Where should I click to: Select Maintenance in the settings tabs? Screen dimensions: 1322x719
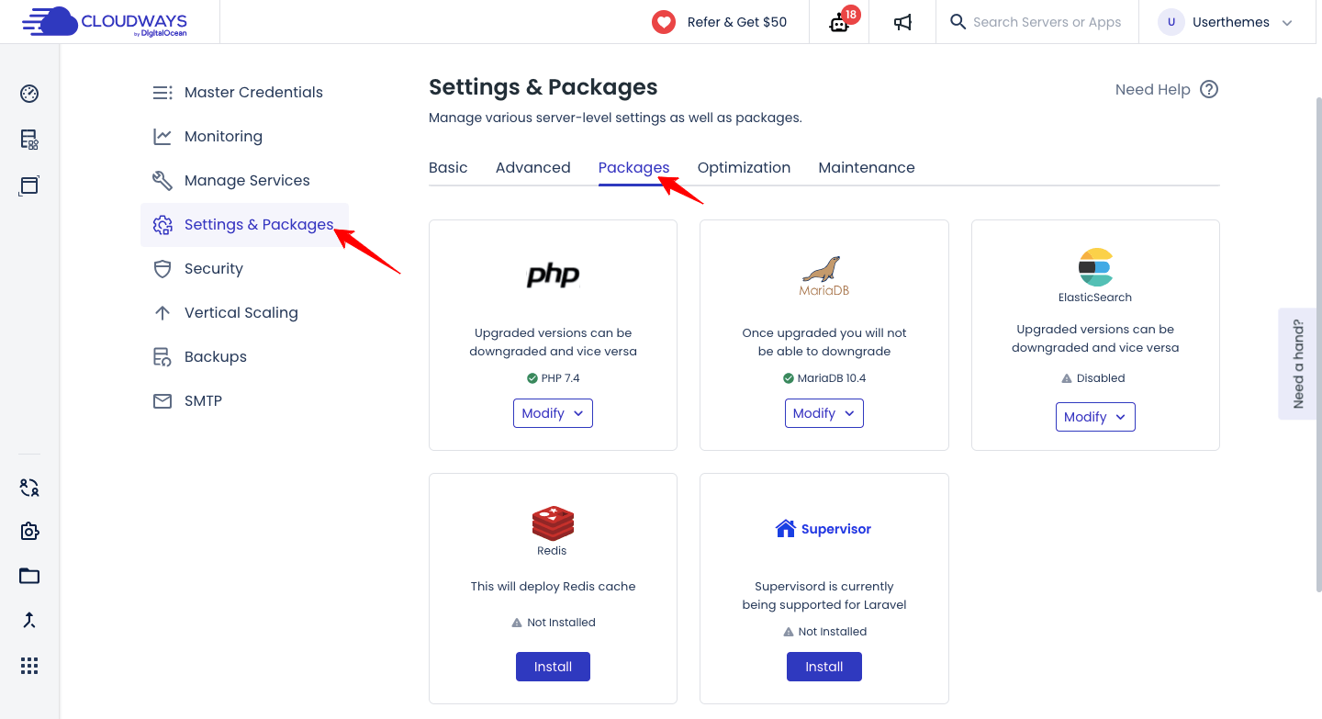866,167
